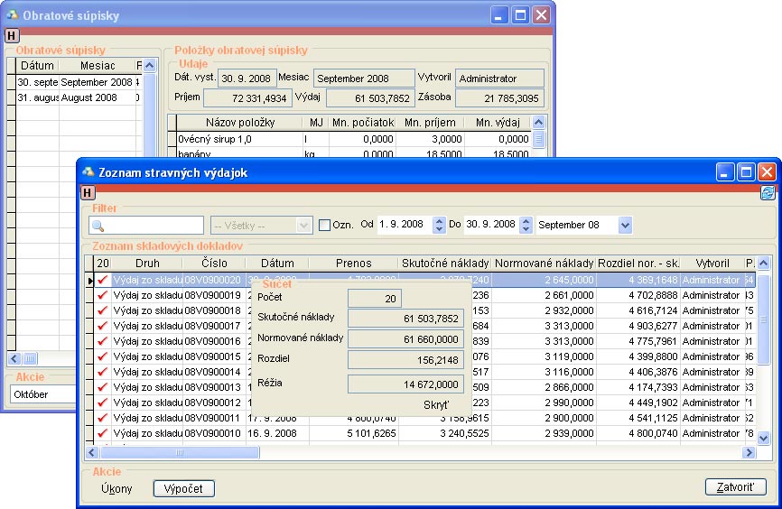This screenshot has height=509, width=782.
Task: Sort by Skutočné náklady column header
Action: 446,264
